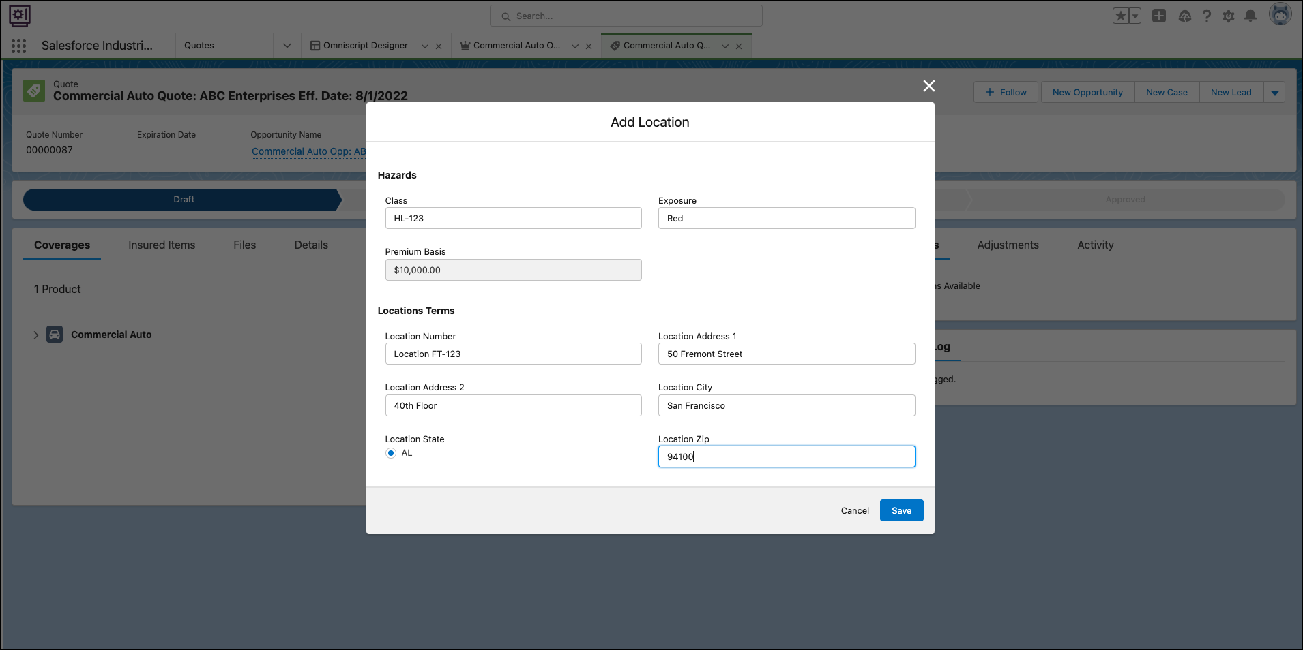Open the Coverages tab
The image size is (1303, 650).
(x=62, y=245)
